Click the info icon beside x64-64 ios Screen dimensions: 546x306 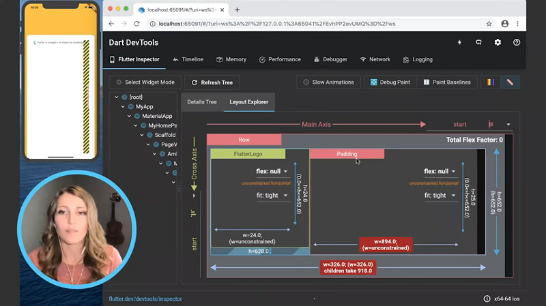pos(487,299)
